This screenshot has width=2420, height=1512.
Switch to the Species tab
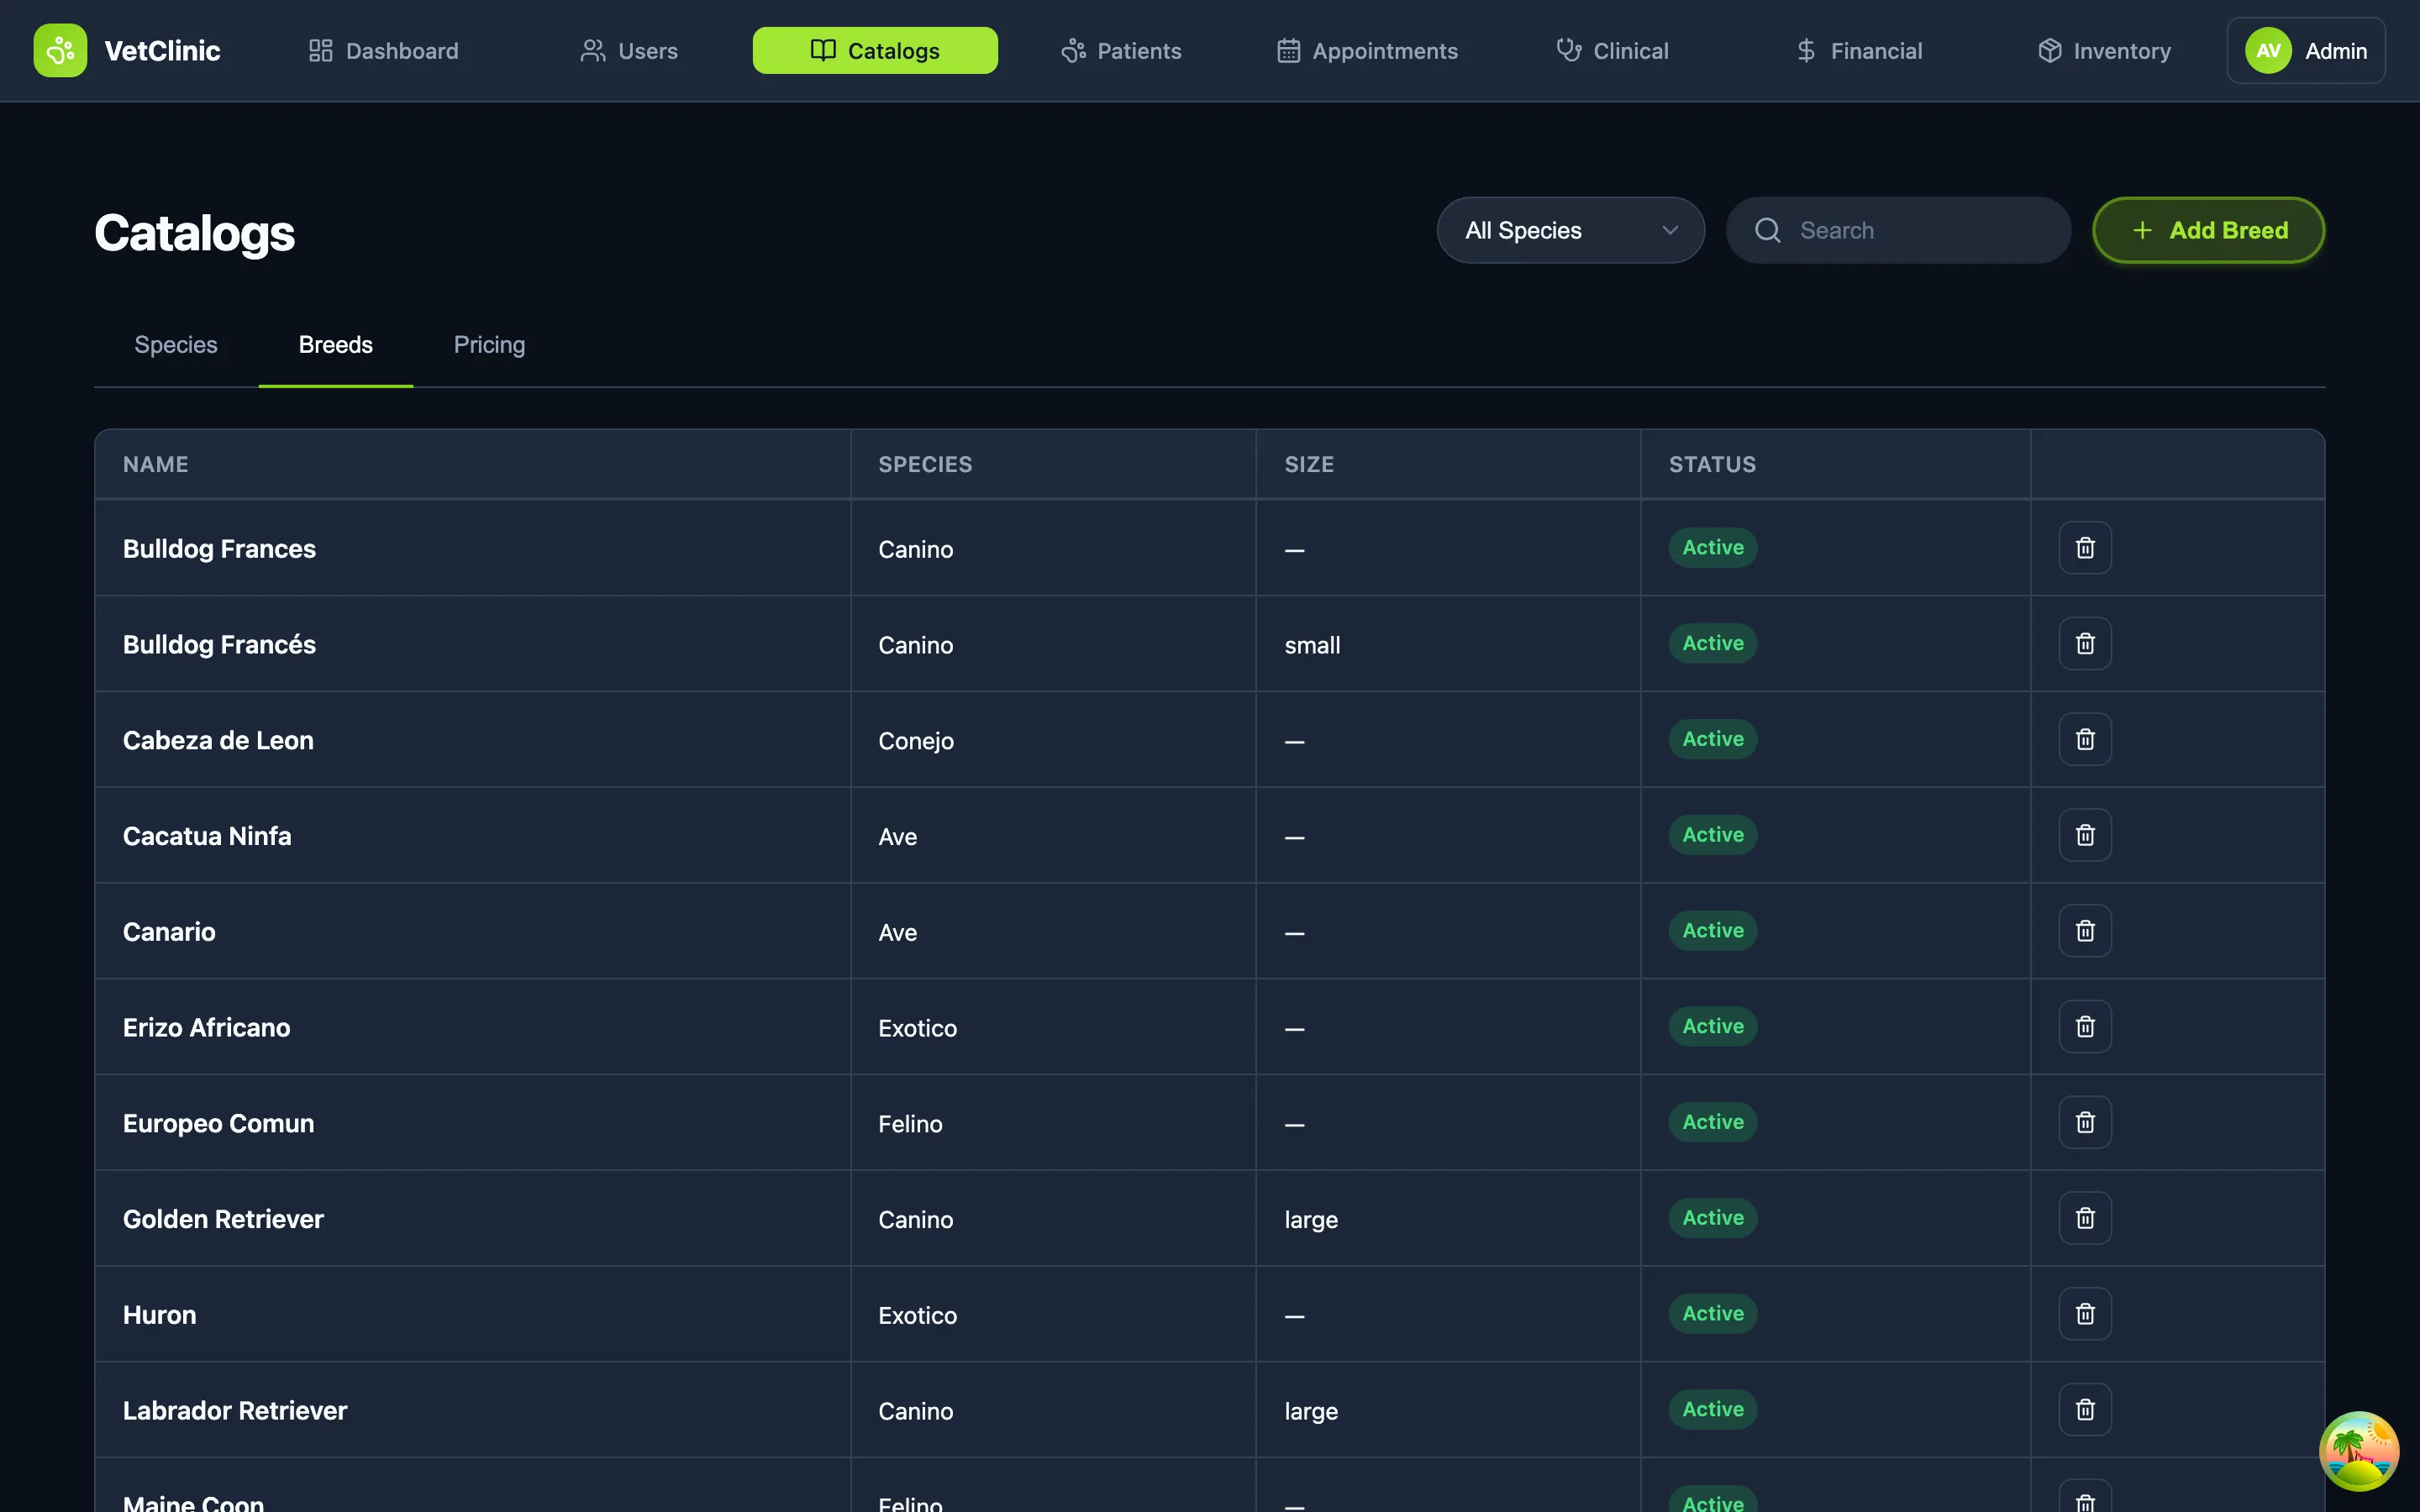pyautogui.click(x=176, y=345)
